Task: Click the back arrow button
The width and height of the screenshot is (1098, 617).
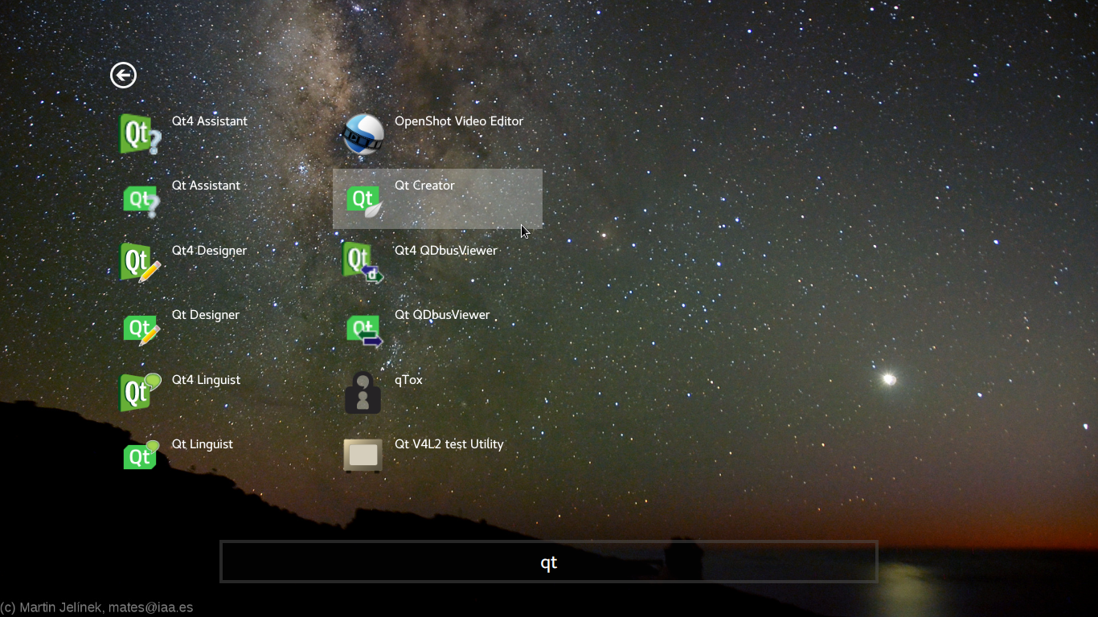Action: coord(123,76)
